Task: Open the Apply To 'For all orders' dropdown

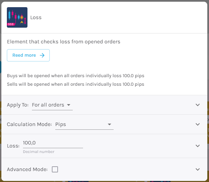Action: (x=52, y=105)
